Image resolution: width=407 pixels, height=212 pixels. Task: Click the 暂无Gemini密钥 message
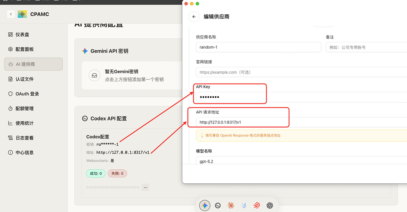click(x=122, y=72)
